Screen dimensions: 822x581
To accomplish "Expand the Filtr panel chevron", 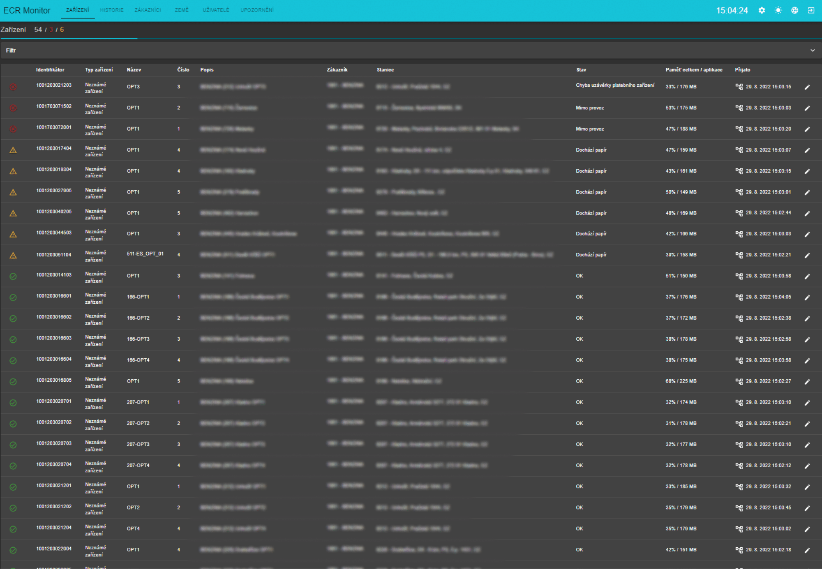I will pyautogui.click(x=813, y=51).
